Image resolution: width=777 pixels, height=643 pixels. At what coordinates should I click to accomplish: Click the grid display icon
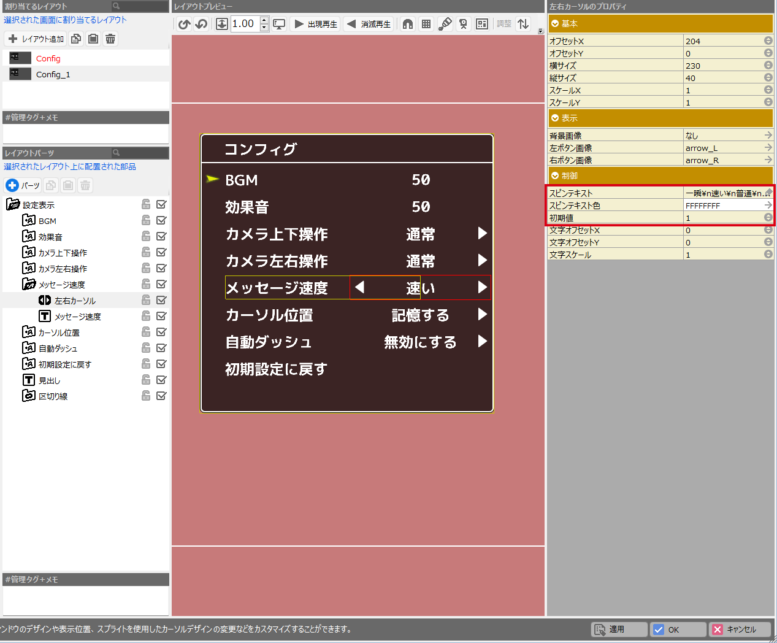pos(426,24)
